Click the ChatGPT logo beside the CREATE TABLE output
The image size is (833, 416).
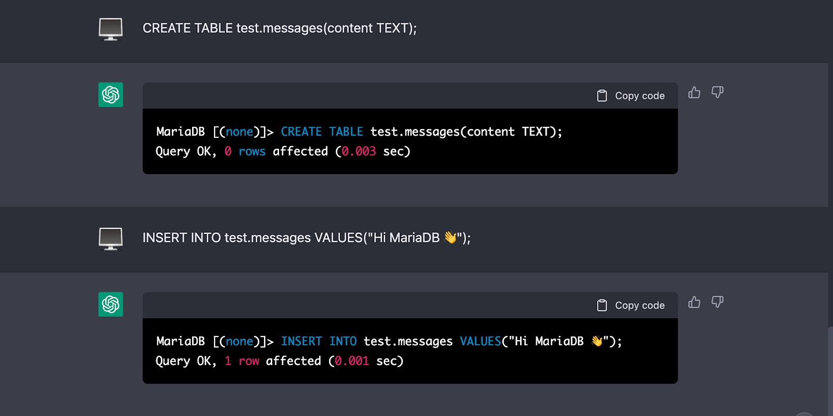[111, 95]
